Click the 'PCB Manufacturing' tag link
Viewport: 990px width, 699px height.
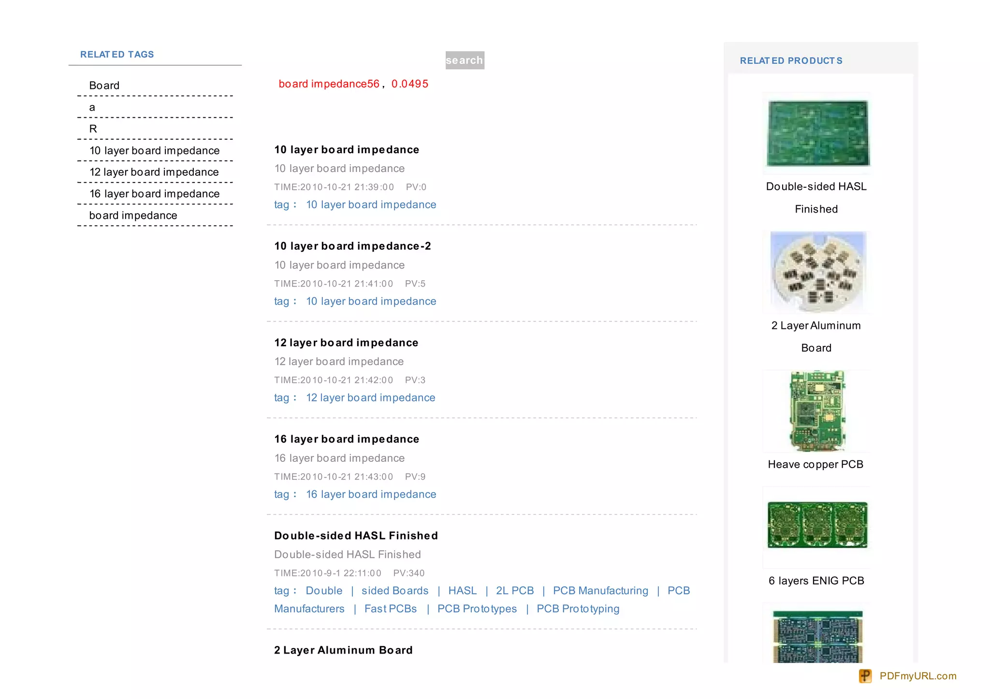(600, 590)
